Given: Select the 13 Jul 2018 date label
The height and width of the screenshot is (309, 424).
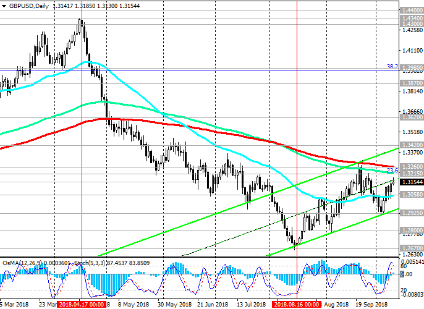Looking at the screenshot, I should [252, 305].
